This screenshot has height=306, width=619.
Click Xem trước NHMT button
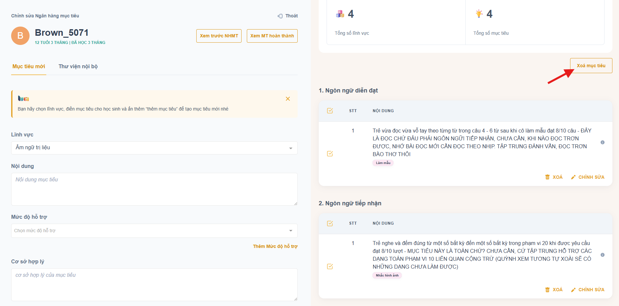pos(219,36)
